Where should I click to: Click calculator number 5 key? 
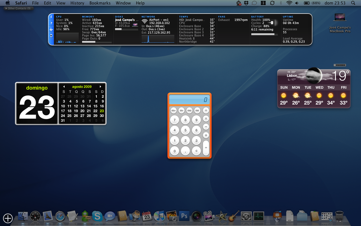tap(185, 130)
